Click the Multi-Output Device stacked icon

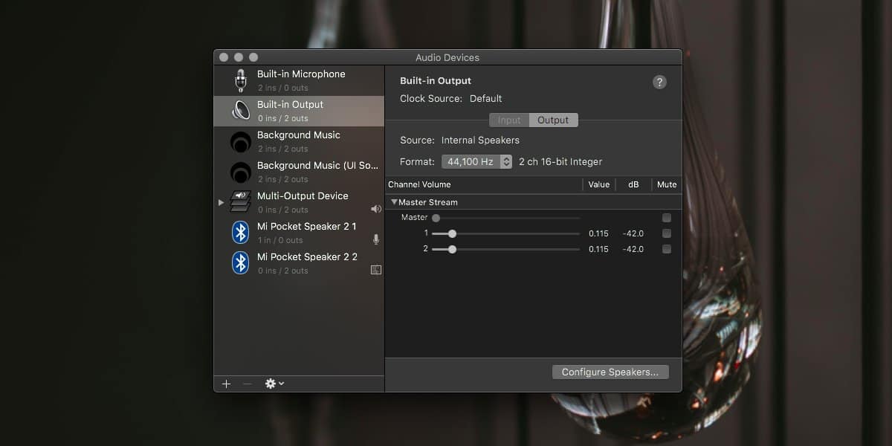point(240,201)
